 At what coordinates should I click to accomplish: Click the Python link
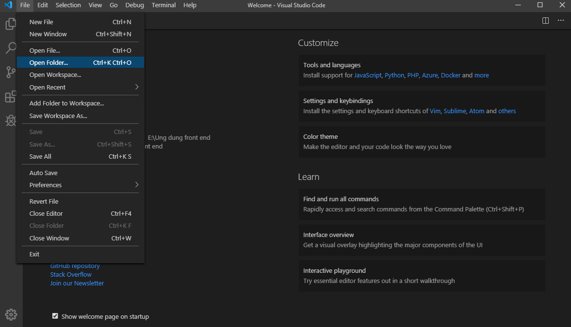[395, 75]
